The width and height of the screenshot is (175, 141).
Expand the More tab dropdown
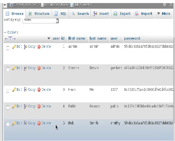(163, 14)
